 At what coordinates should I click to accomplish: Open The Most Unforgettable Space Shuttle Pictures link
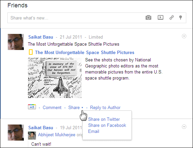(x=84, y=52)
